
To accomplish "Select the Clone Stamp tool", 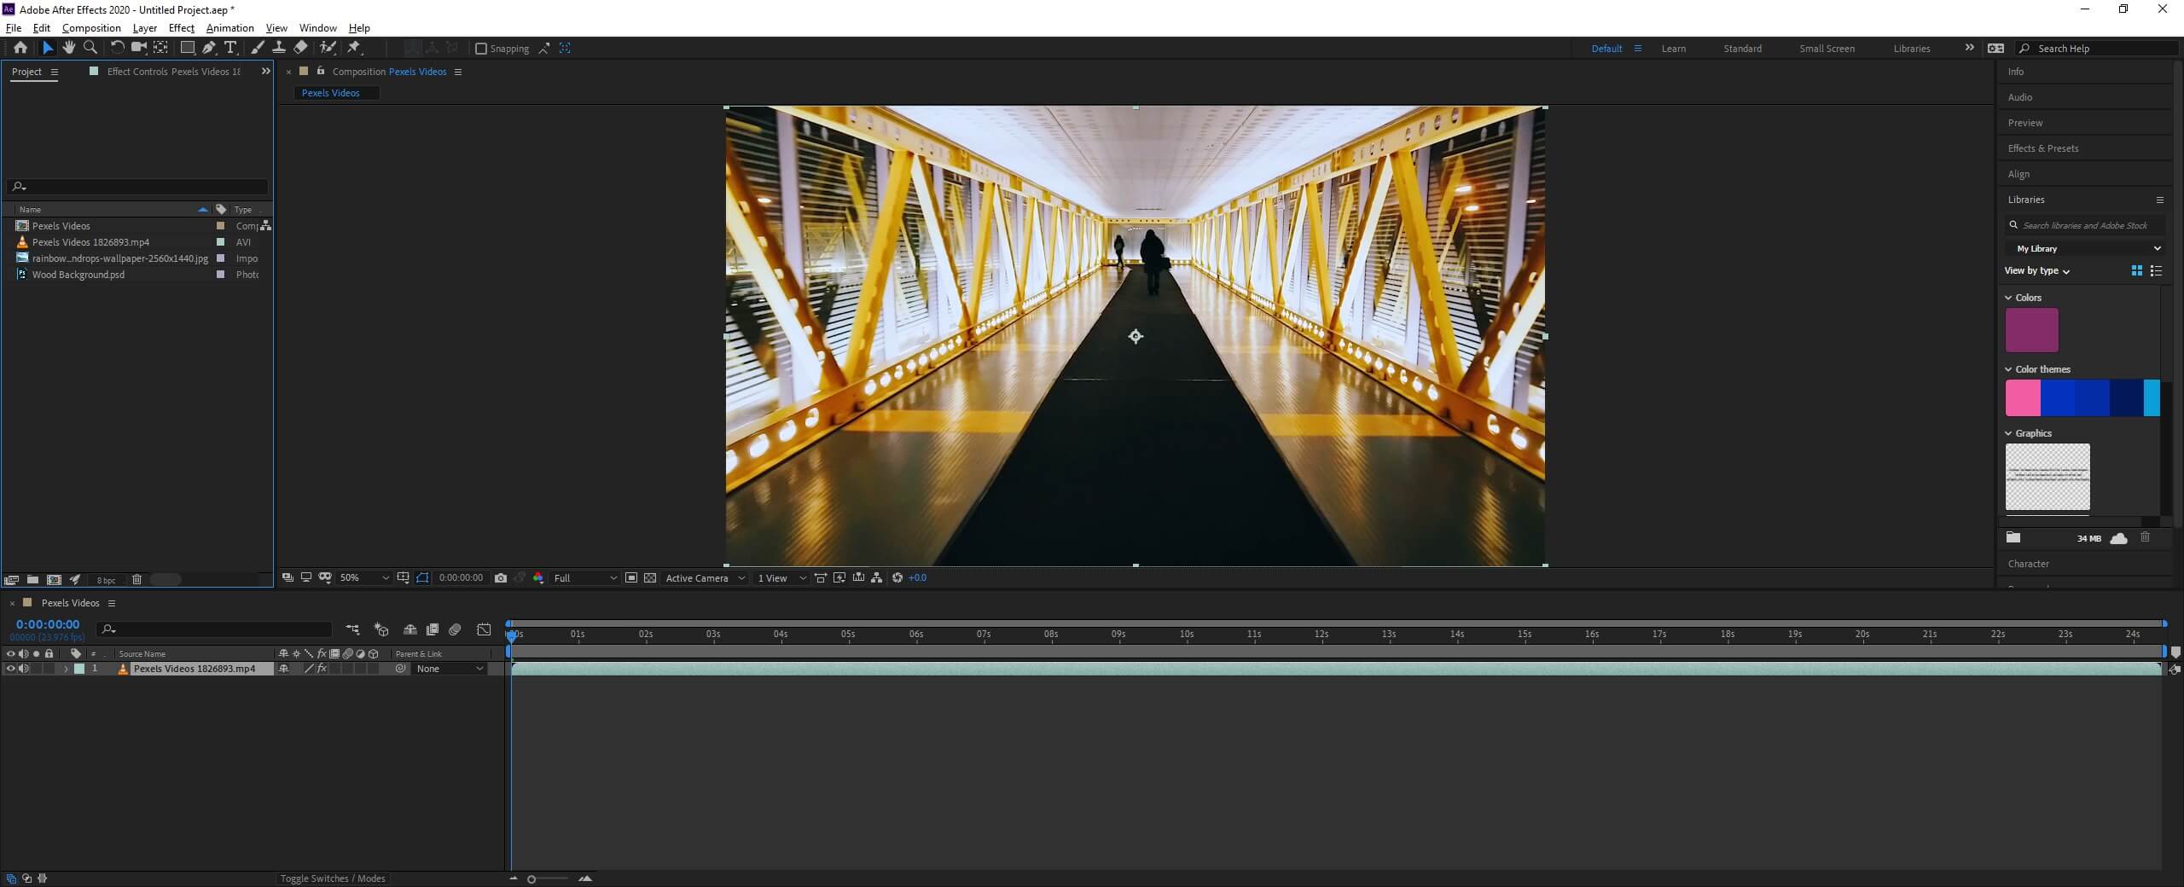I will [x=279, y=48].
